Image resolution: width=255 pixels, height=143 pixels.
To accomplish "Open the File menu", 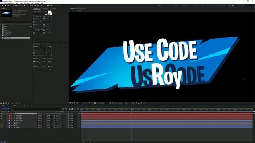I will (x=2, y=3).
